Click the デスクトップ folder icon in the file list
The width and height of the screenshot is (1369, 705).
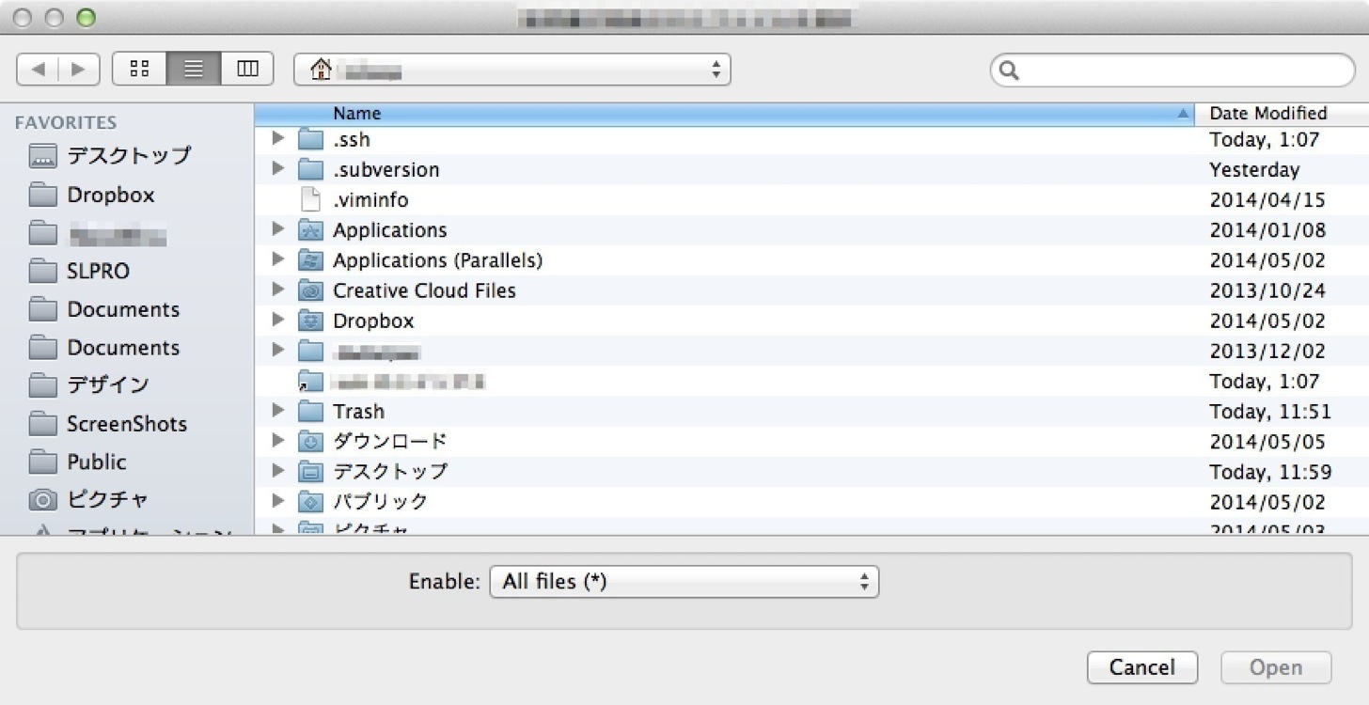pyautogui.click(x=310, y=472)
